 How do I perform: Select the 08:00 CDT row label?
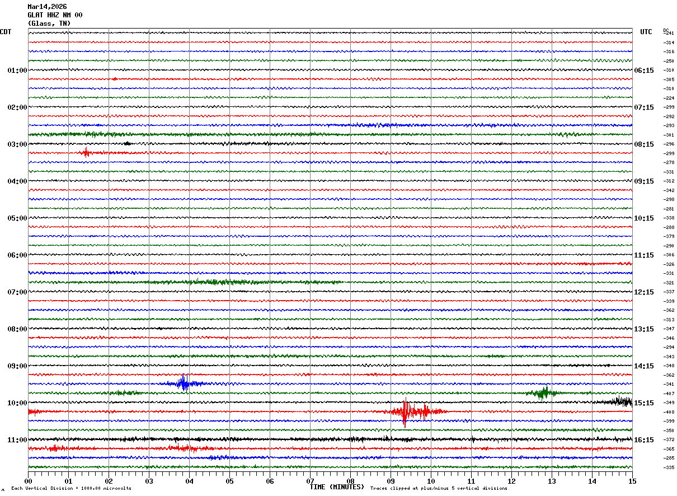coord(17,329)
